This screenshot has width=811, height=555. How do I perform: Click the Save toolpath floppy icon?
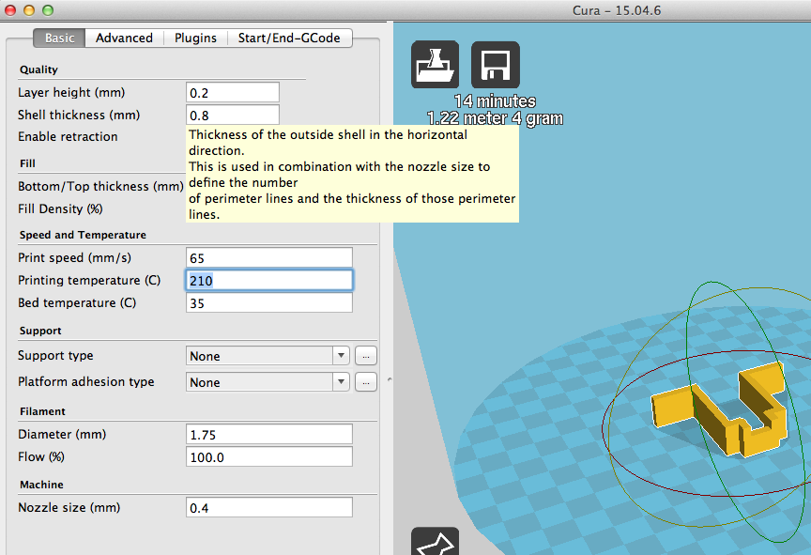496,65
